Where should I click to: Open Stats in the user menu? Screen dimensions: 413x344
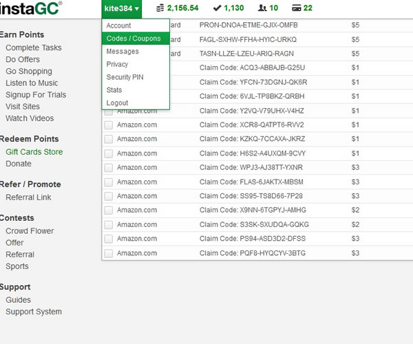click(x=114, y=90)
